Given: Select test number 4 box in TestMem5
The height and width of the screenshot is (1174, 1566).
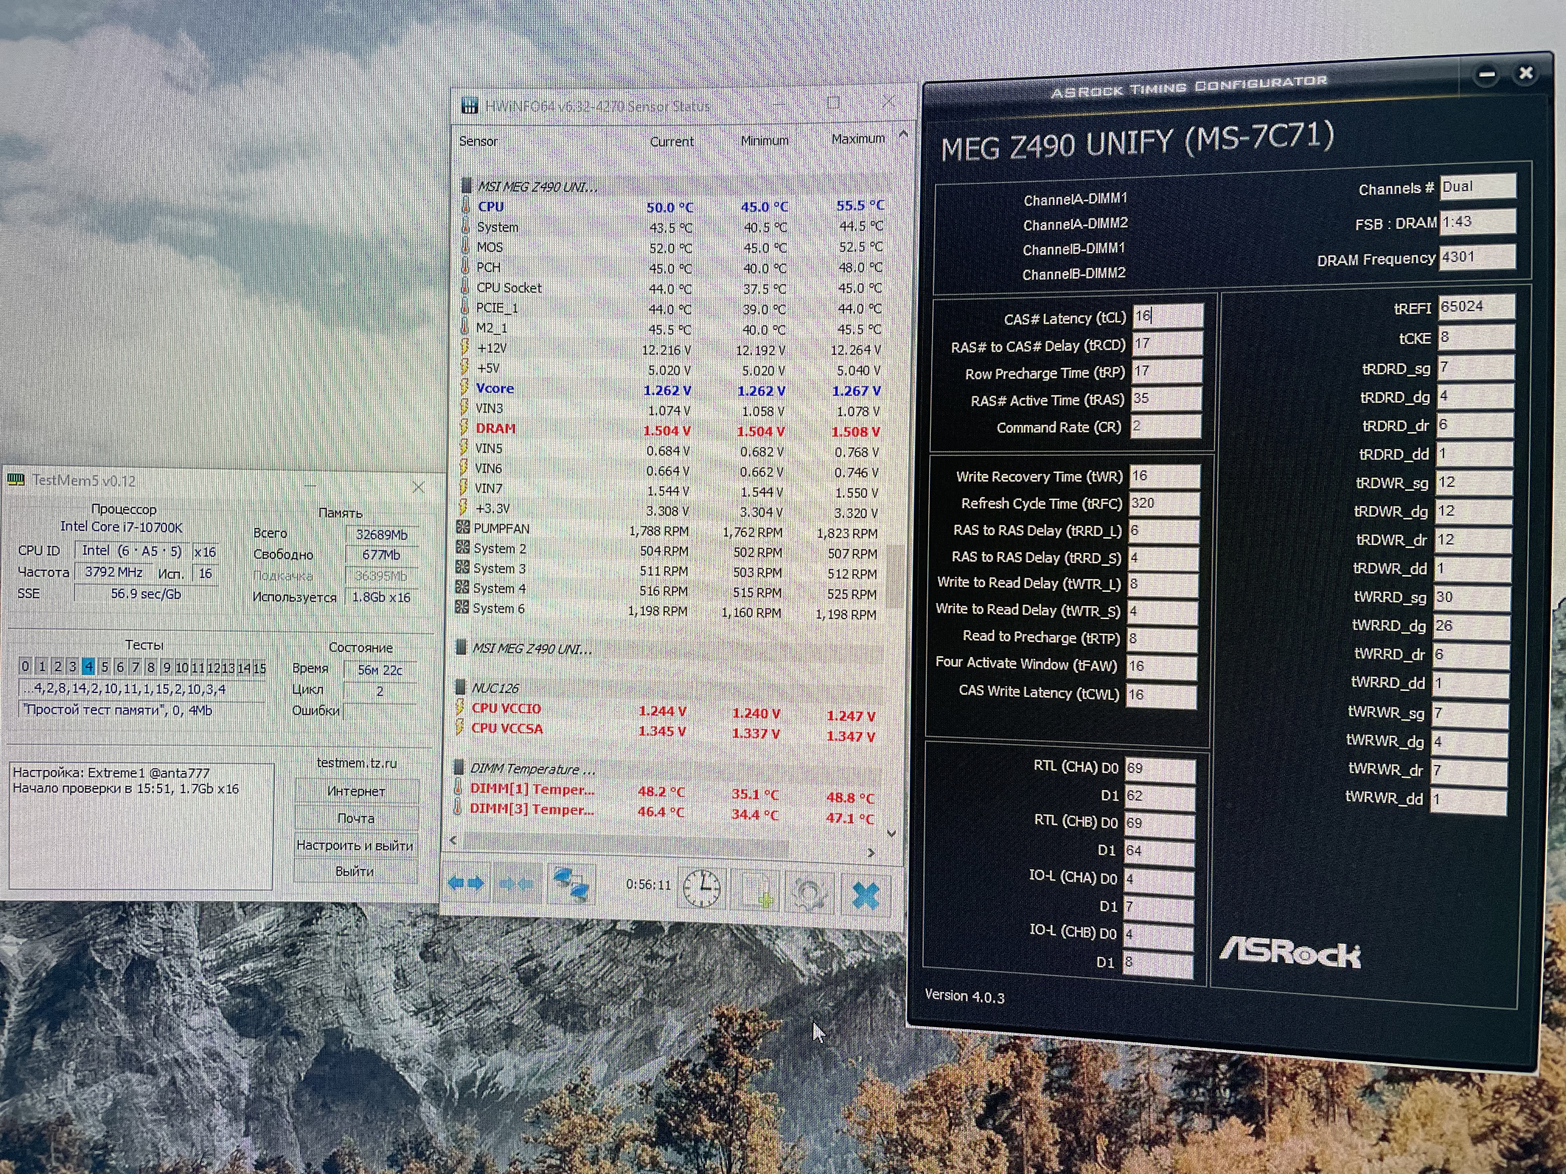Looking at the screenshot, I should point(89,667).
